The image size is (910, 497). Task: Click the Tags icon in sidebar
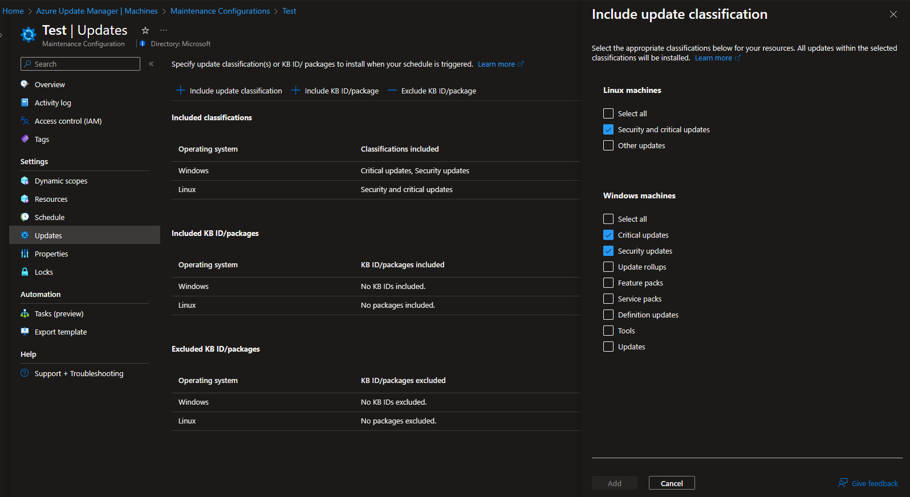(25, 139)
